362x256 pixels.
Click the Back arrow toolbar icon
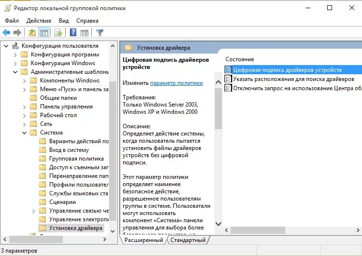(x=6, y=32)
